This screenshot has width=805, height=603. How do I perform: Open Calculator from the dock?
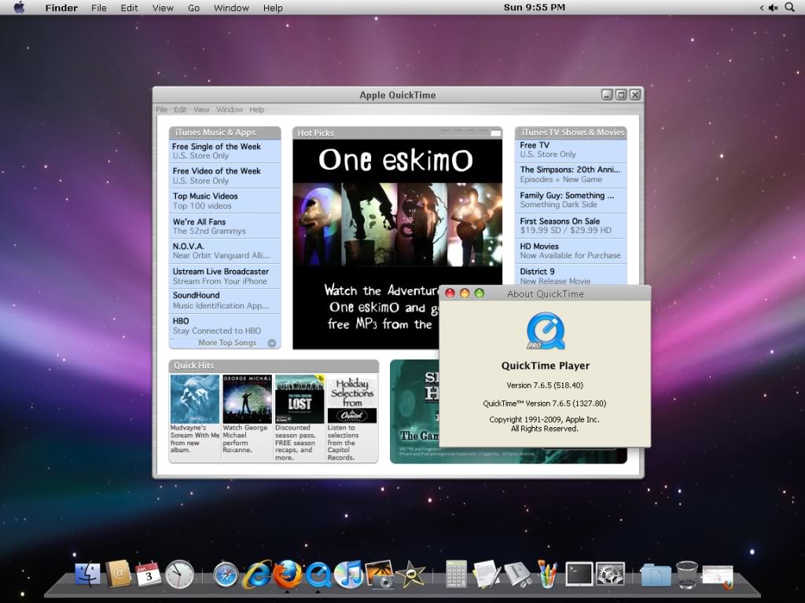pyautogui.click(x=457, y=574)
